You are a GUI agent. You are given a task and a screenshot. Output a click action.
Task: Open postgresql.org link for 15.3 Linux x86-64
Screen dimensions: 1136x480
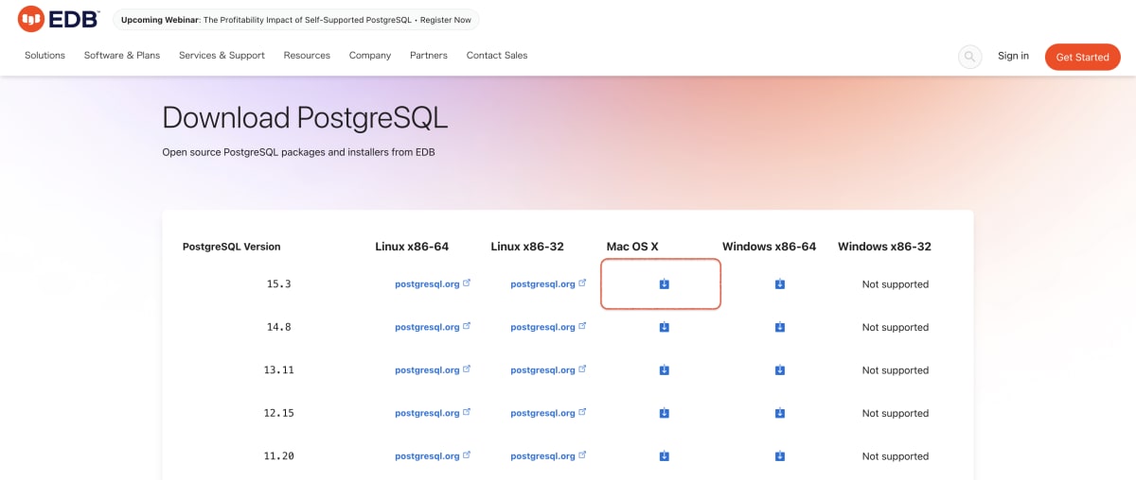coord(433,283)
